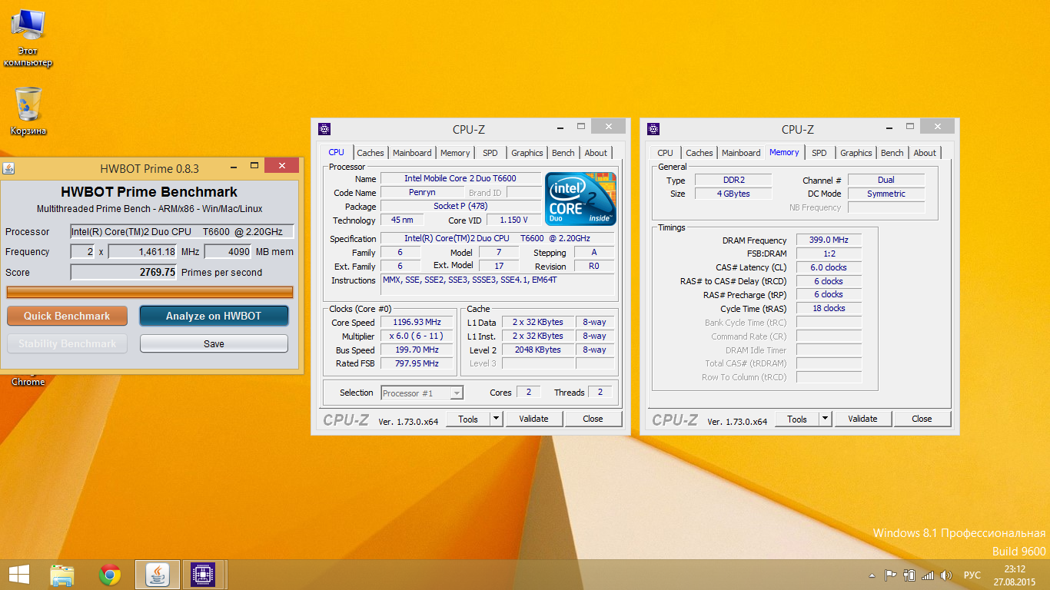This screenshot has width=1050, height=590.
Task: Open About tab in left CPU-Z
Action: pos(596,153)
